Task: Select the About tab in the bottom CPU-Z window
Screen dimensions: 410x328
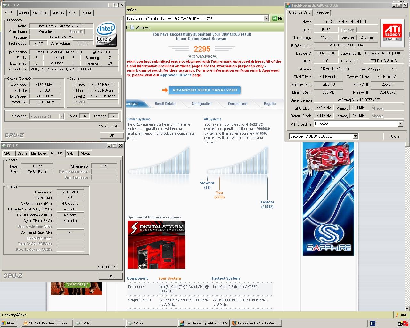Action: pyautogui.click(x=85, y=153)
